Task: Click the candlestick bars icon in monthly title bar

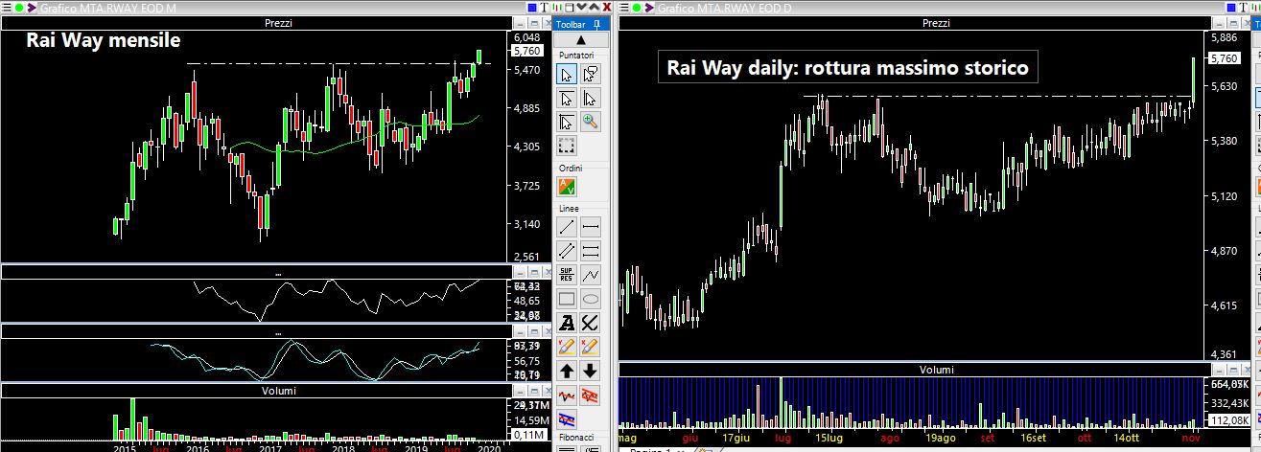Action: point(557,8)
